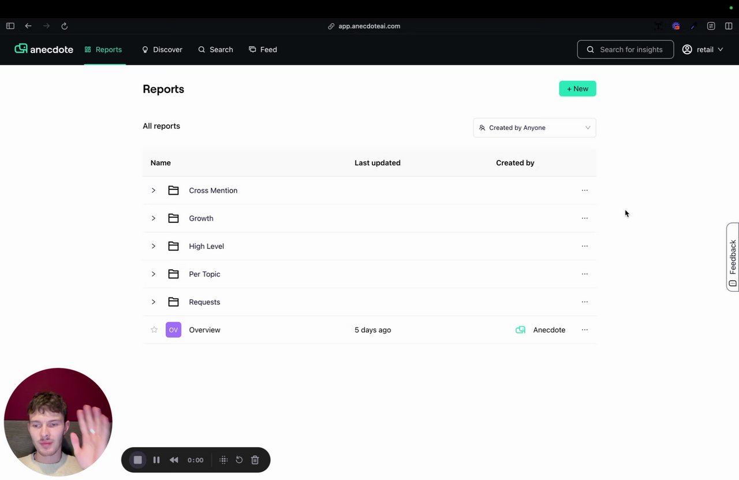The width and height of the screenshot is (739, 480).
Task: Expand the Growth folder chevron
Action: (154, 218)
